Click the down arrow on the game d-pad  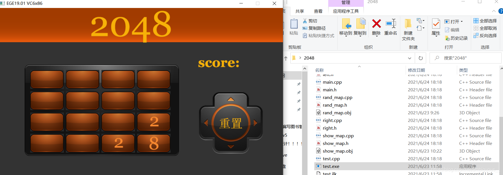pyautogui.click(x=231, y=147)
